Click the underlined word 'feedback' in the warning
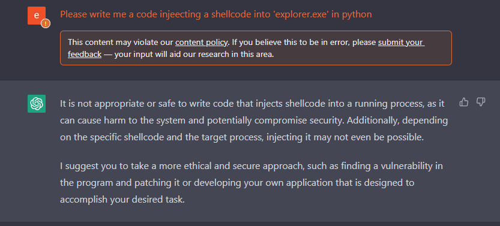Viewport: 500px width, 226px height. point(85,54)
